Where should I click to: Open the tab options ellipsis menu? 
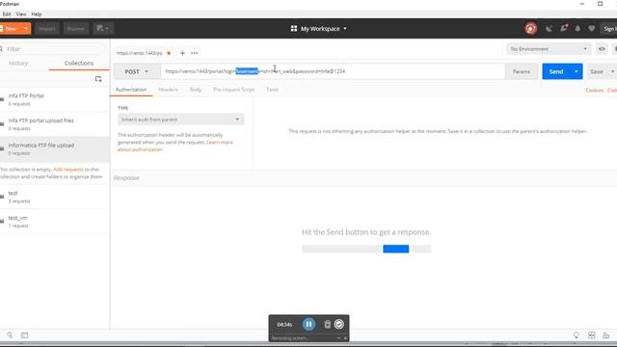(x=195, y=53)
